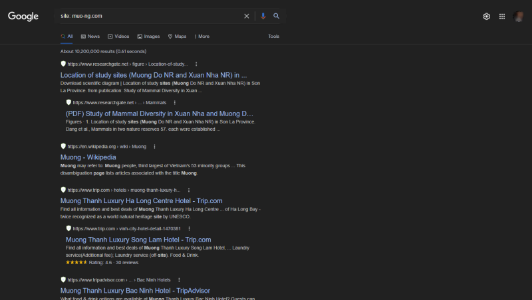Open three-dot menu for tripadvisor Bac Ninh result
The image size is (532, 300).
pos(179,280)
